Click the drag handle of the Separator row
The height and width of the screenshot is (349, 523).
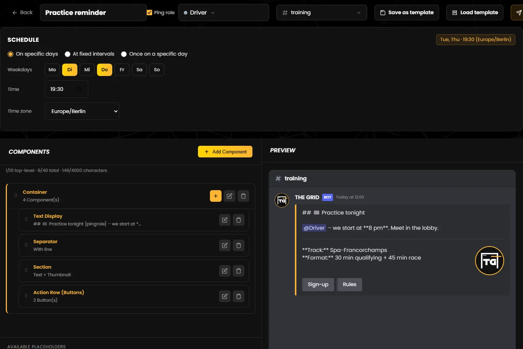tap(26, 245)
